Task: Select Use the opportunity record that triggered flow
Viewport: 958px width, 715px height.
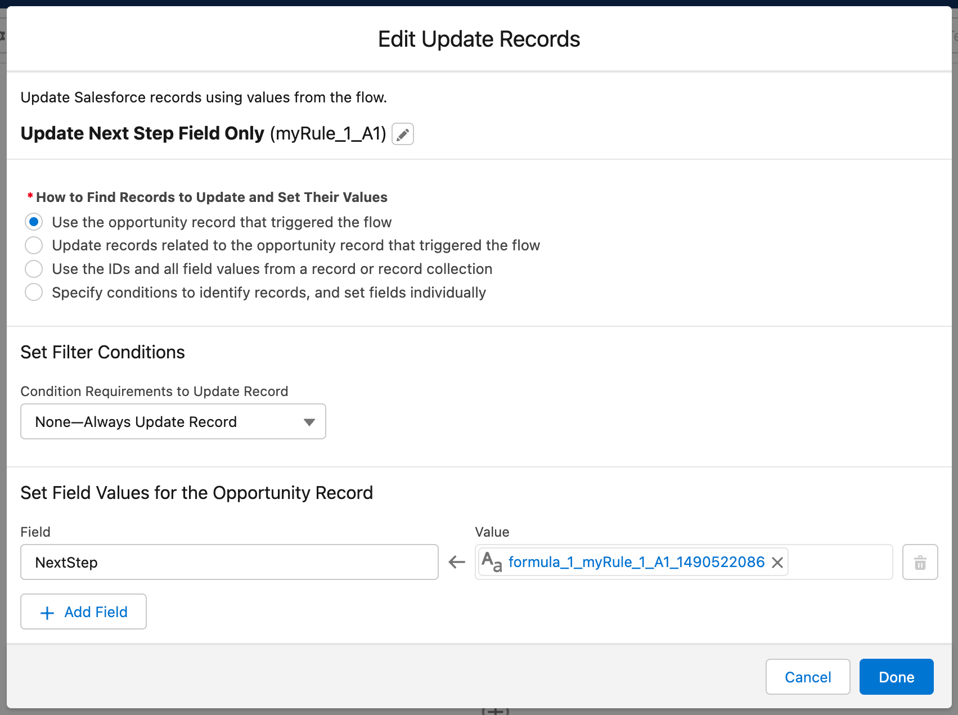Action: pos(34,222)
